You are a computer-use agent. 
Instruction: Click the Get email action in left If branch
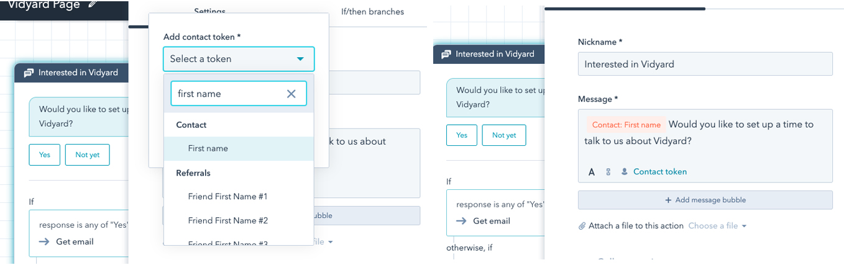[75, 241]
